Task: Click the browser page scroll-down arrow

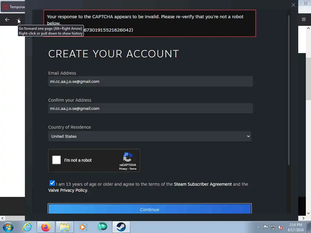Action: click(x=308, y=213)
